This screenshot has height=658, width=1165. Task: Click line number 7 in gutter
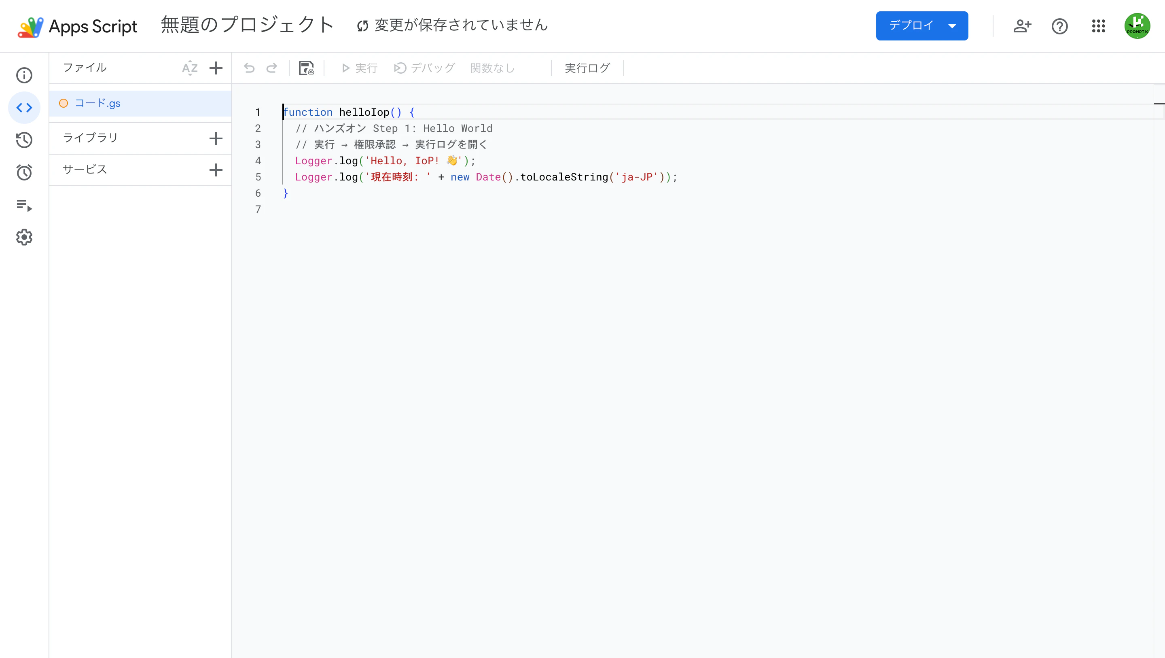[x=258, y=209]
